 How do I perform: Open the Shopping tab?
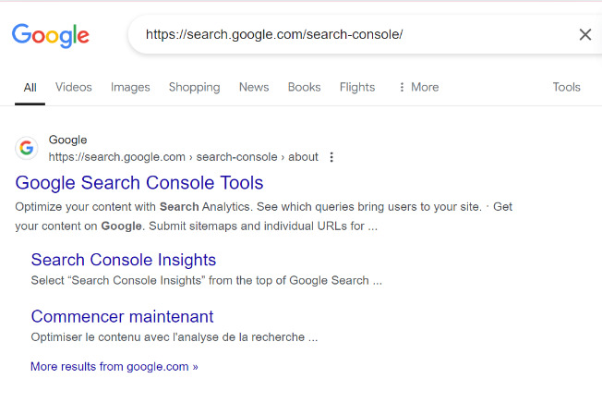[x=194, y=87]
